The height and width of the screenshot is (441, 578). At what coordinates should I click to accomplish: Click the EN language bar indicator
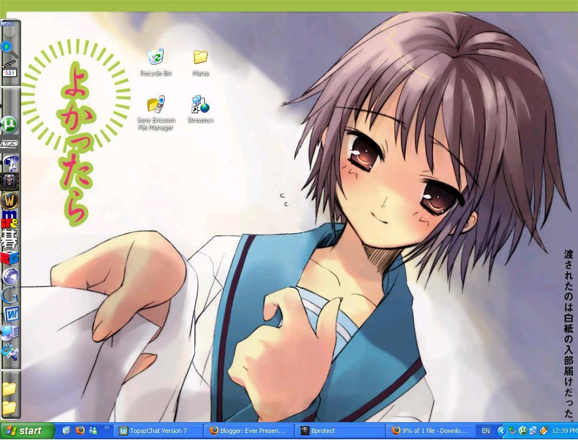485,431
